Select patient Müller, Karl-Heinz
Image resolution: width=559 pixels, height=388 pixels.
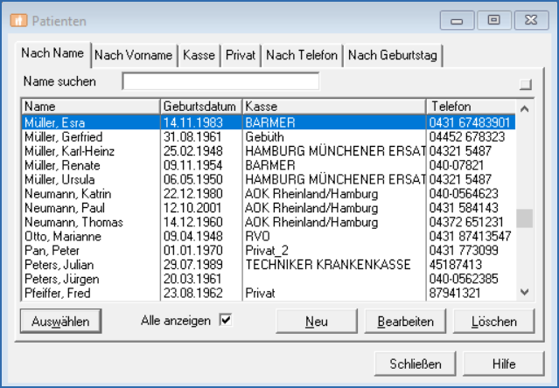click(x=269, y=151)
